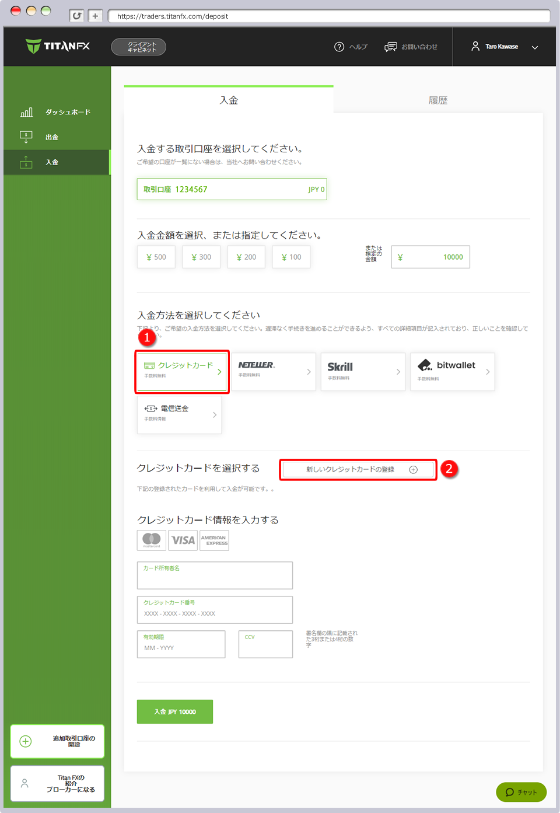Expand the Taro Kawase account dropdown
Screen dimensions: 560x813
click(534, 47)
